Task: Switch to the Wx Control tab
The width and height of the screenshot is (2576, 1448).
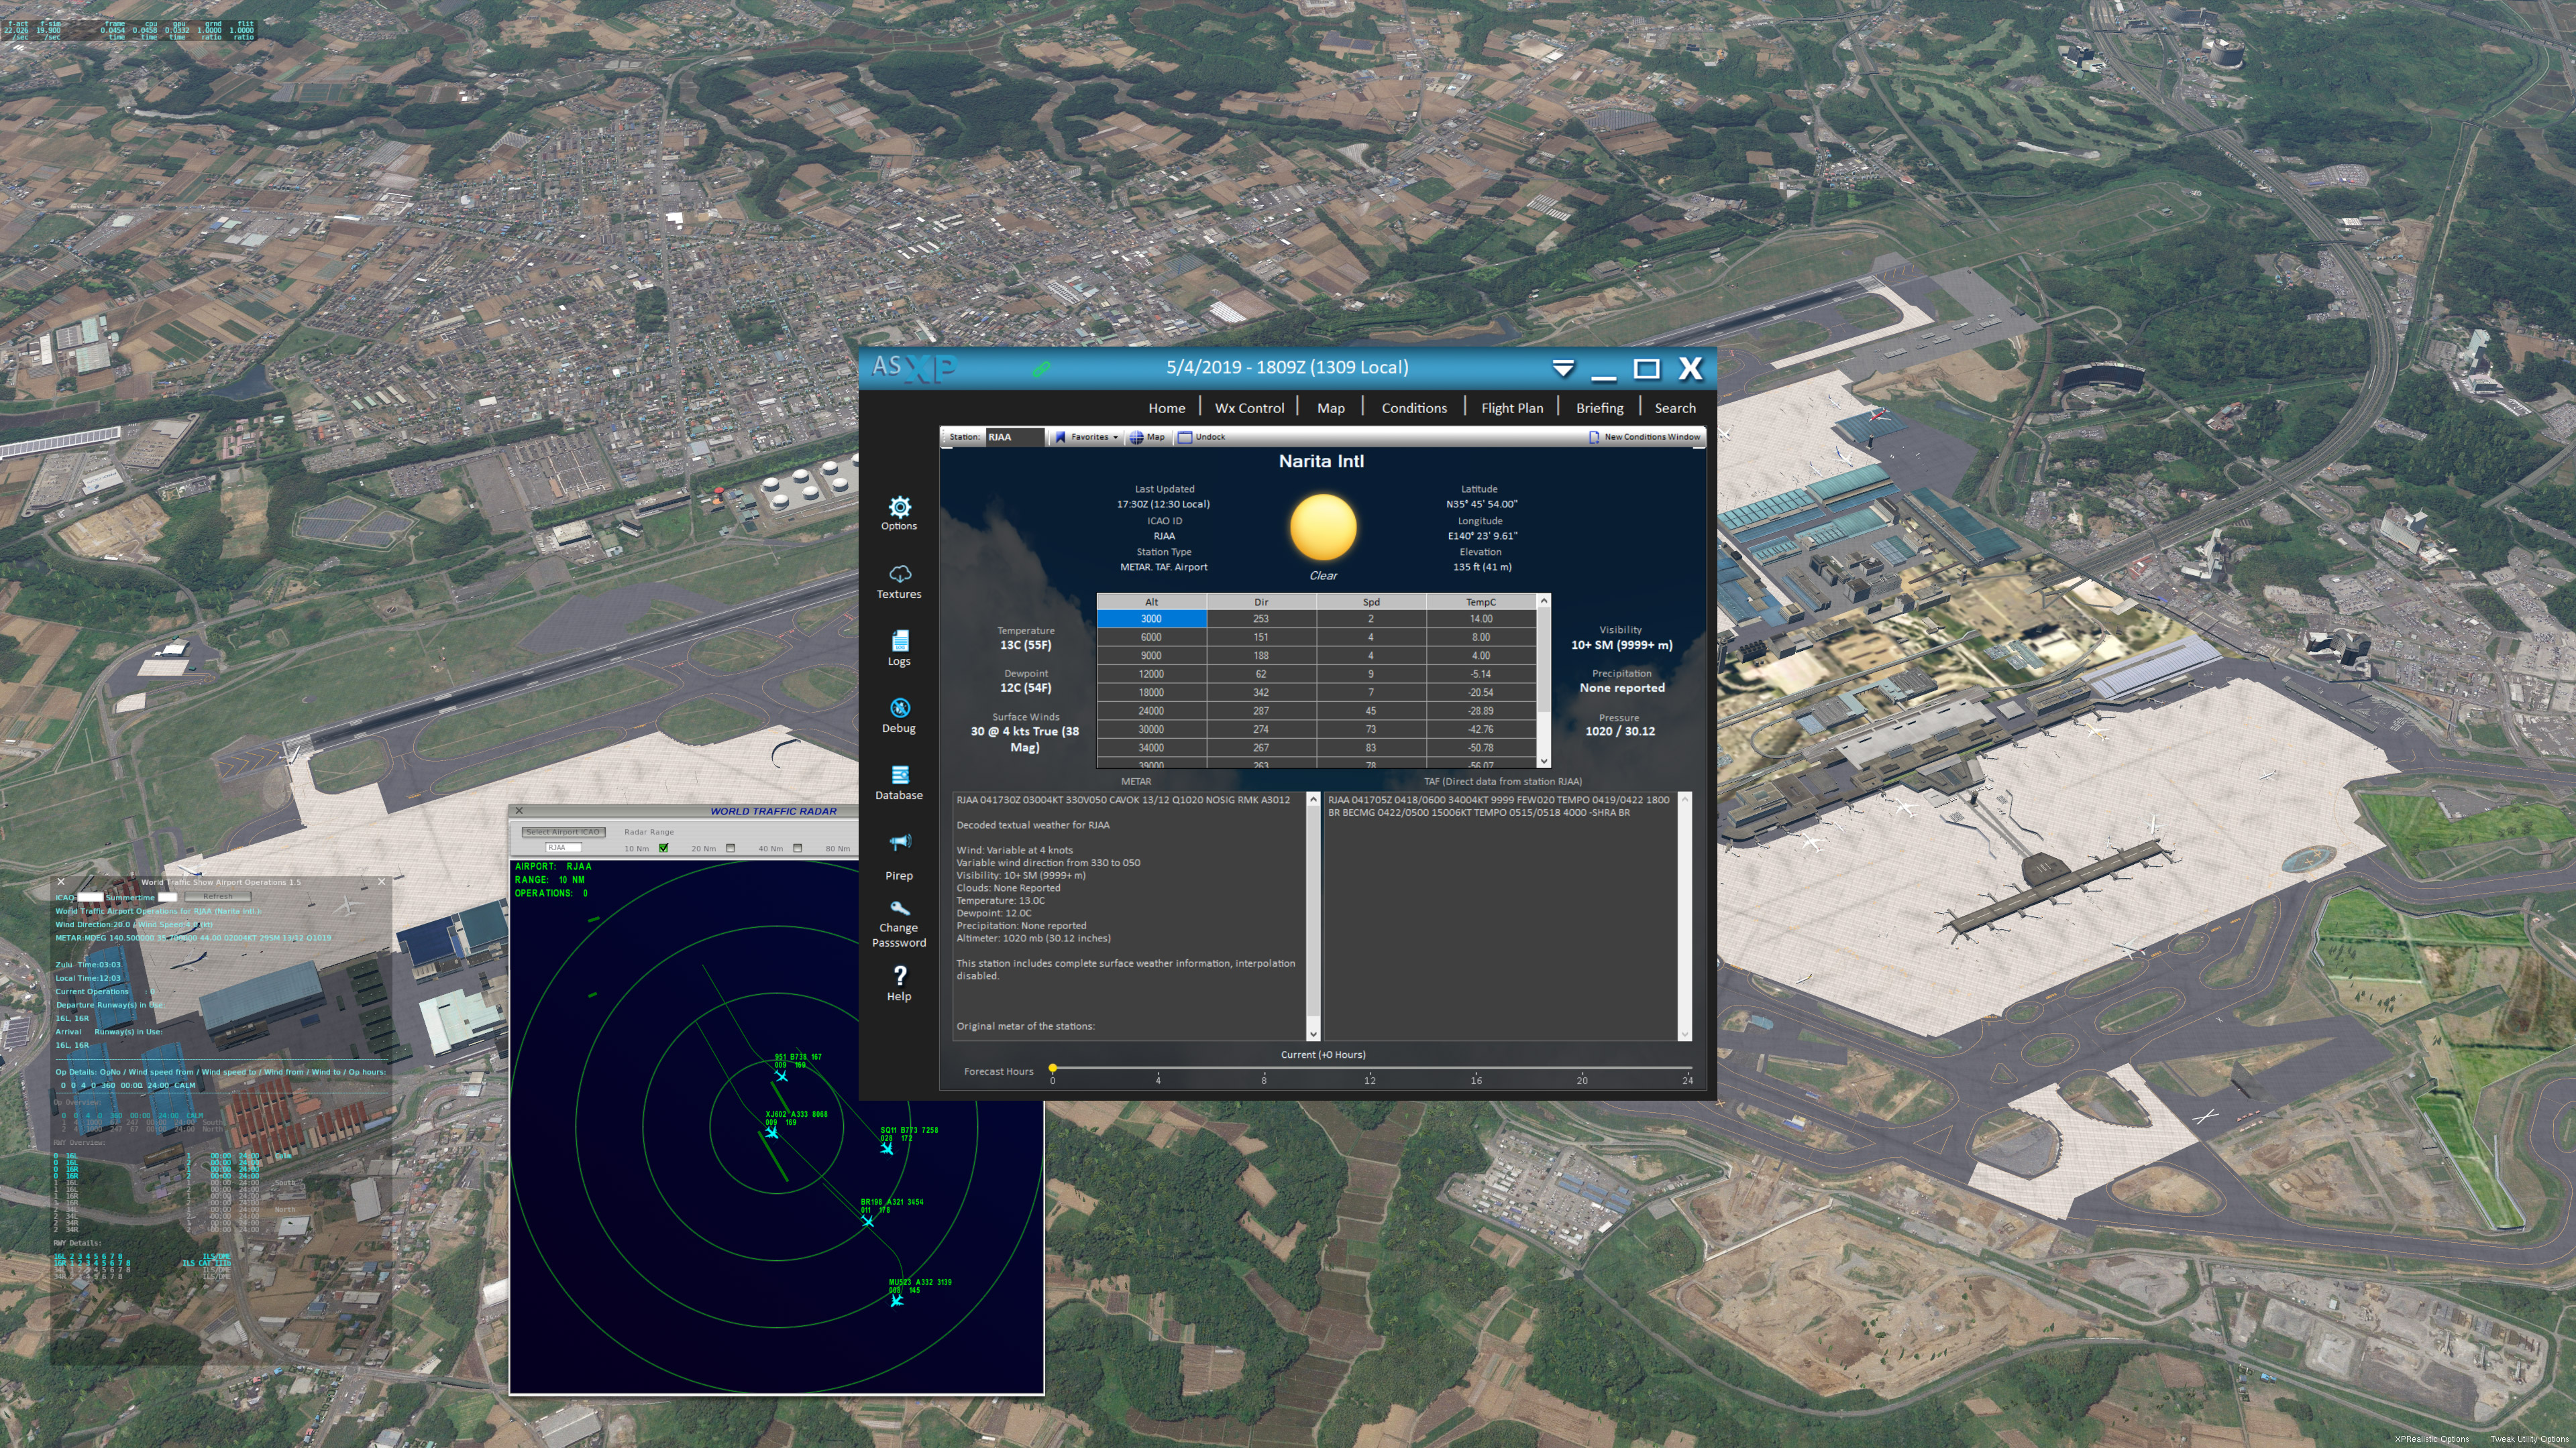Action: tap(1249, 408)
